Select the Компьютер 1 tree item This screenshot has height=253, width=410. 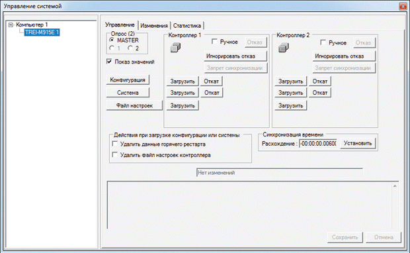click(32, 25)
